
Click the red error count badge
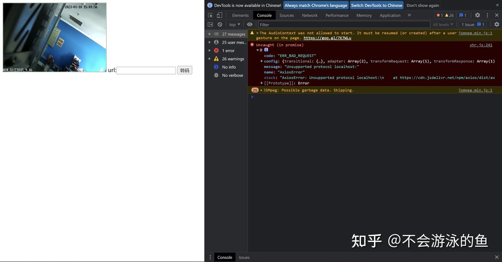tap(440, 15)
